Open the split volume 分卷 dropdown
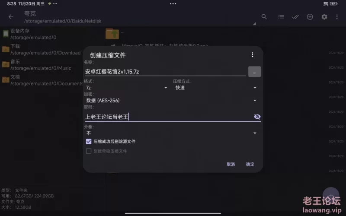This screenshot has height=216, width=346. (x=171, y=133)
